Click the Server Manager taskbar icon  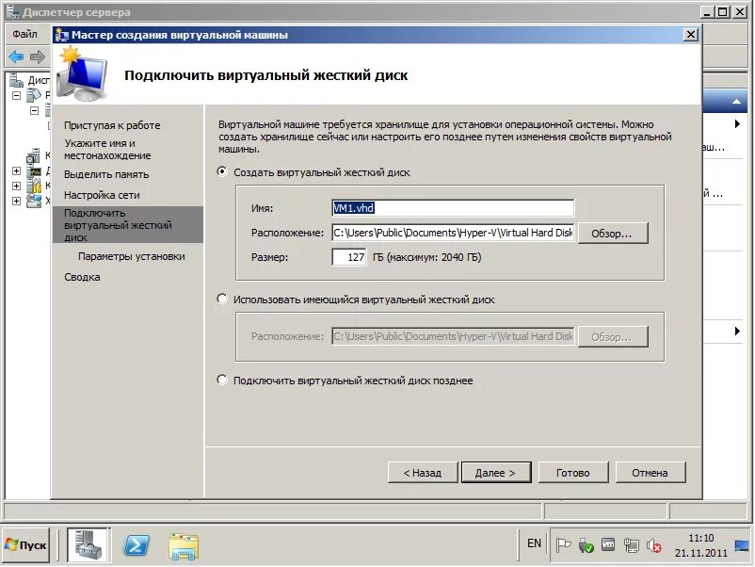pyautogui.click(x=88, y=544)
